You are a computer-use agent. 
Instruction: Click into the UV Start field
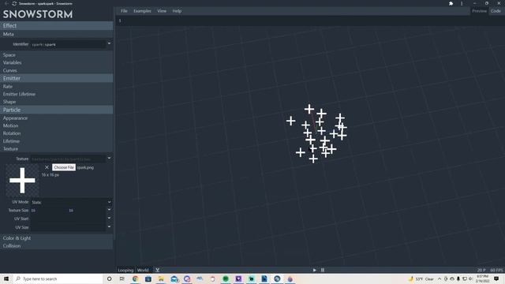click(x=68, y=219)
